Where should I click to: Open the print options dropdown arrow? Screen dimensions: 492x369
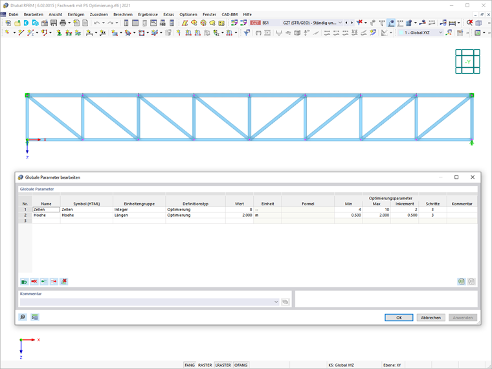69,23
